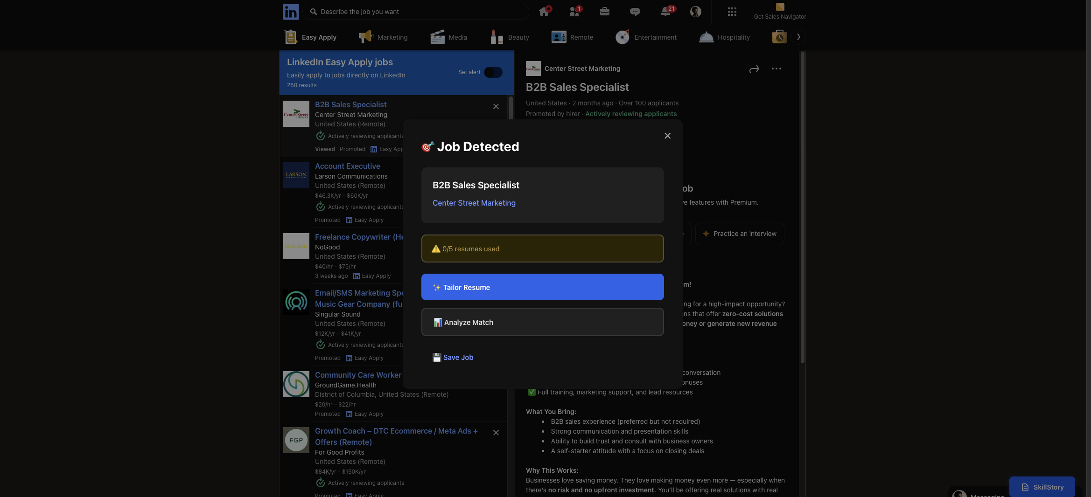This screenshot has width=1091, height=497.
Task: Open Community Care Worker job listing
Action: [x=358, y=375]
